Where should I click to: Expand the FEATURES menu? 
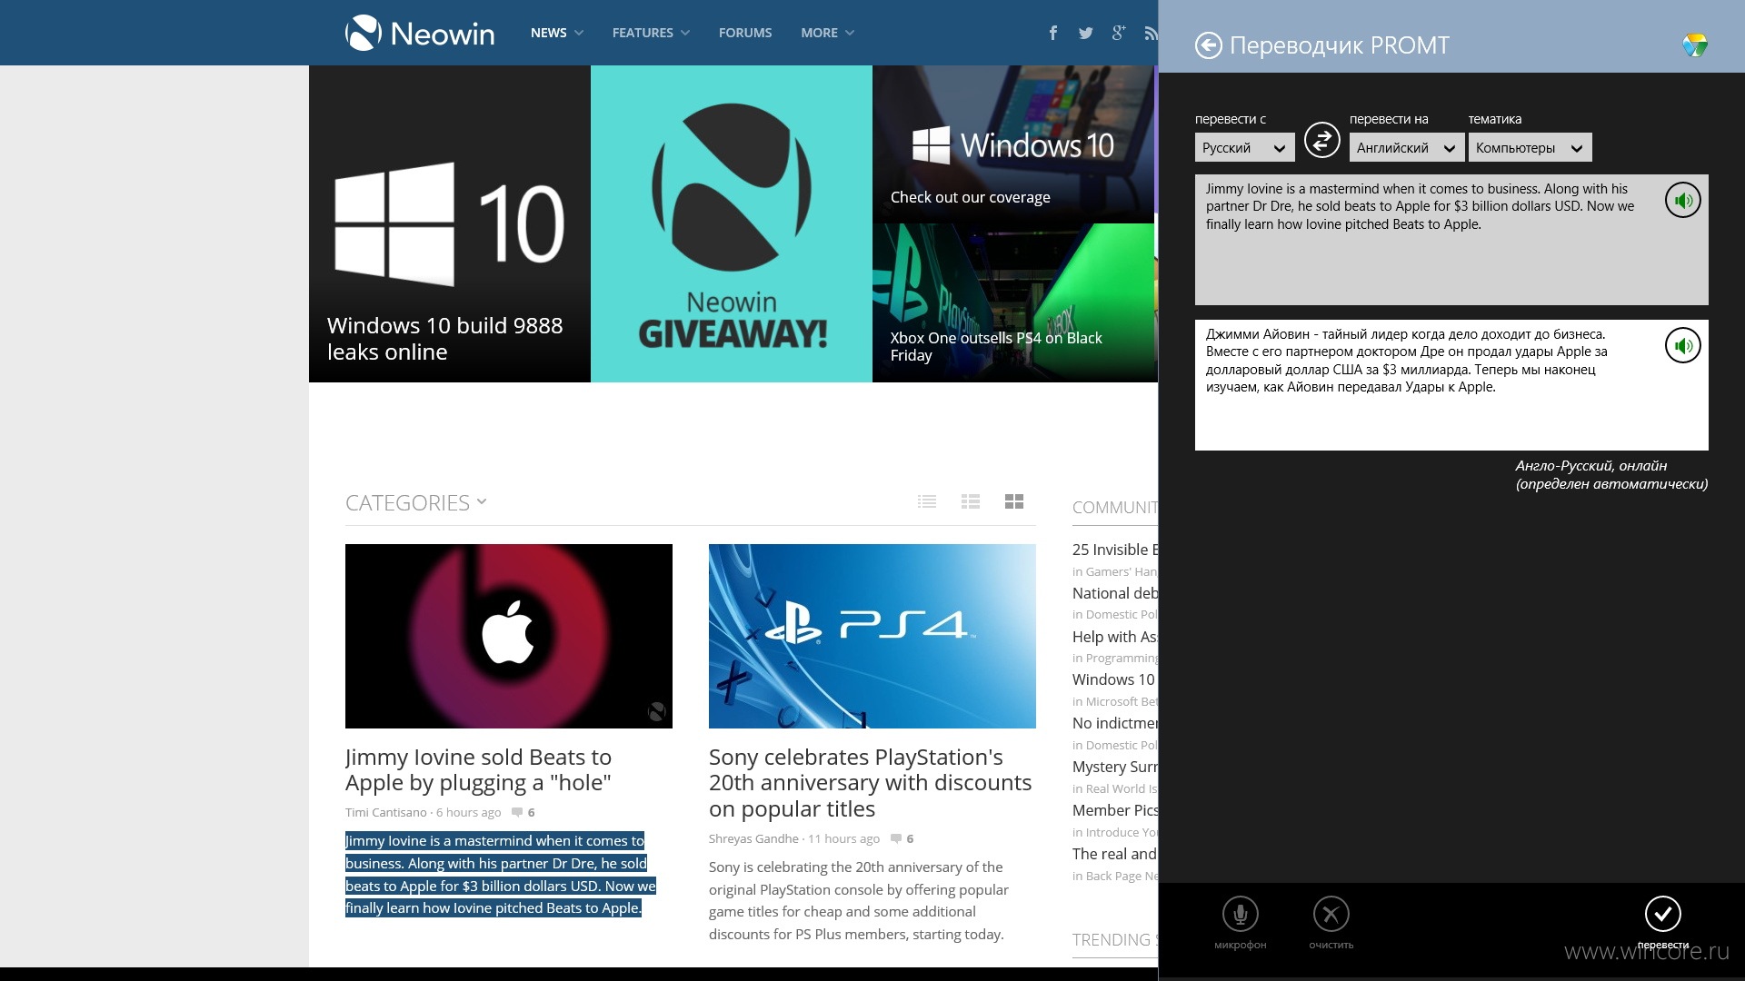(x=651, y=33)
